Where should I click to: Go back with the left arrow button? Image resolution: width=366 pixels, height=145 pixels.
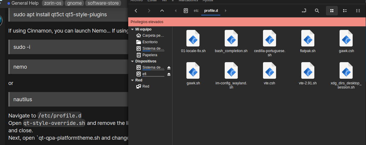[136, 11]
